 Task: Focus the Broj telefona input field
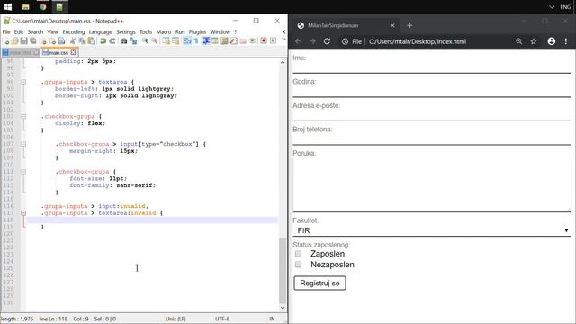click(432, 139)
